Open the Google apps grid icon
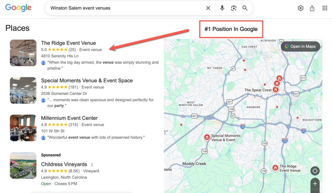This screenshot has width=332, height=193. coord(325,8)
